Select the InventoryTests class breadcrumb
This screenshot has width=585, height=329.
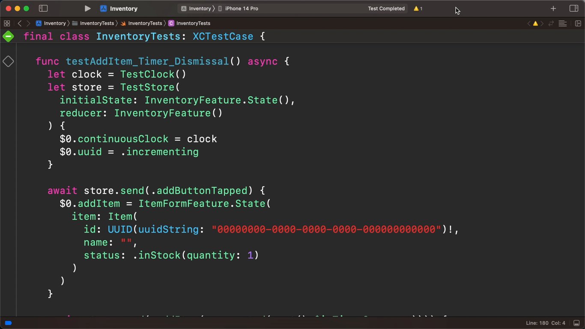coord(193,24)
